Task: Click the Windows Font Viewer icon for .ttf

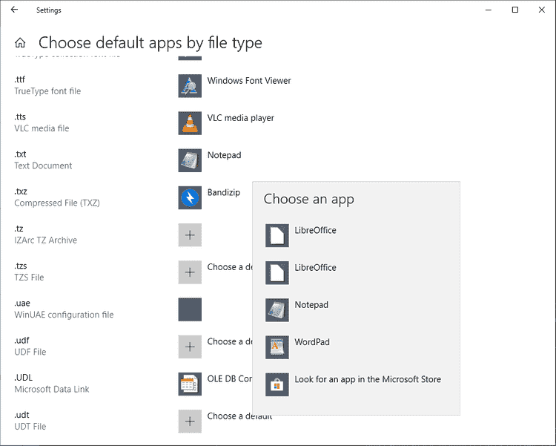Action: tap(190, 85)
